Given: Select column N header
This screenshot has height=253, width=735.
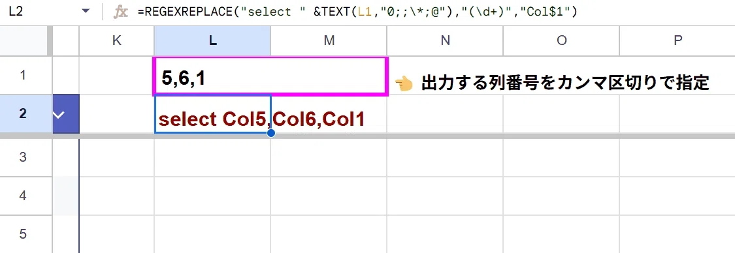Looking at the screenshot, I should tap(445, 40).
